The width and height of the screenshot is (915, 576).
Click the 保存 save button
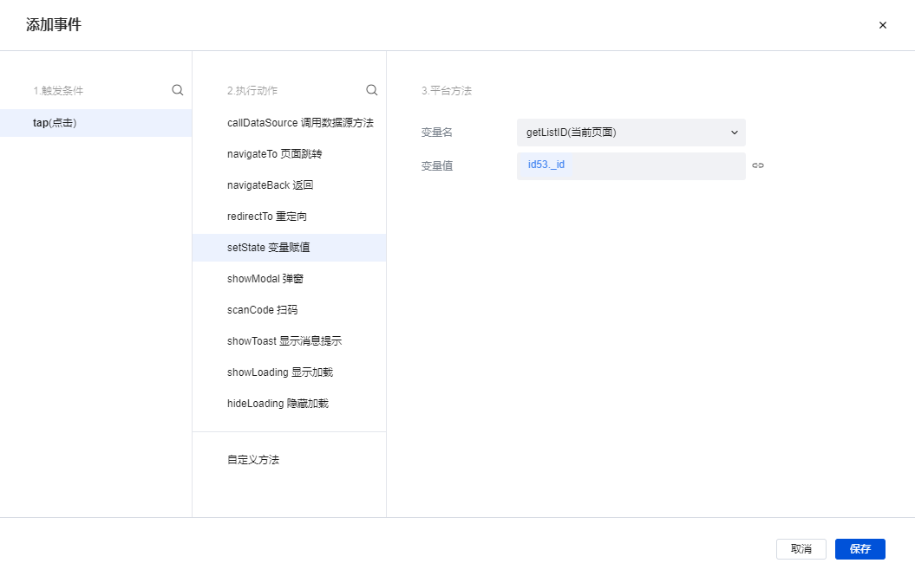point(860,549)
